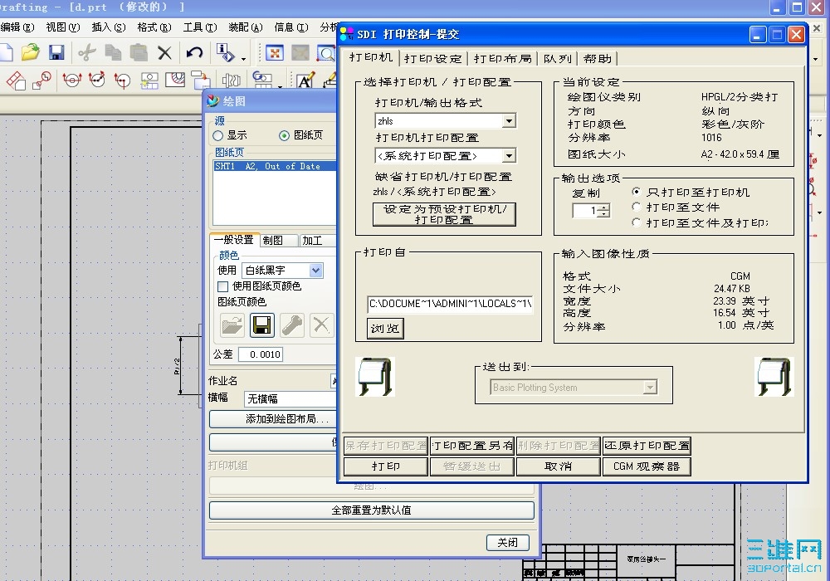Screen dimensions: 830x581
Task: Click the greyed X remove icon in 绘图 dialog
Action: 321,325
